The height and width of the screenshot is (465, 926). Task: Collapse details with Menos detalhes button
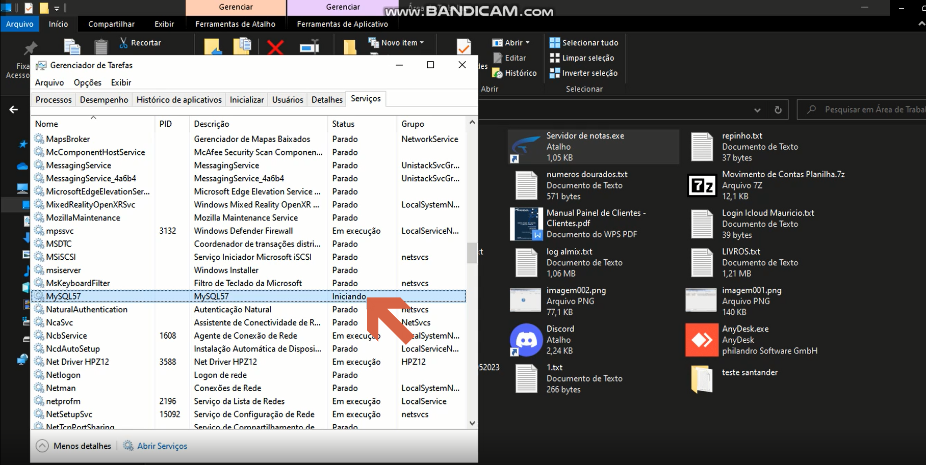[x=73, y=446]
